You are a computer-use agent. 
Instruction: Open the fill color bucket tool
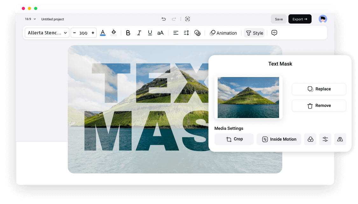coord(114,33)
